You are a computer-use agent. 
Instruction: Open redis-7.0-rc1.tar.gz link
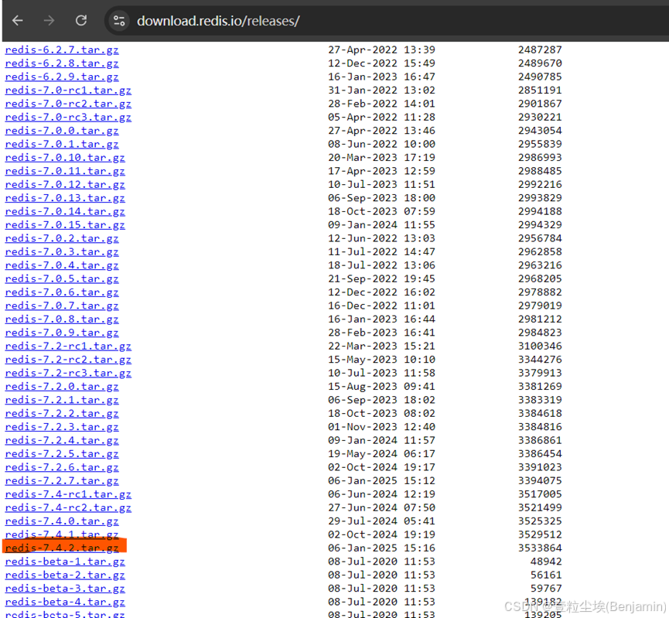pyautogui.click(x=68, y=90)
